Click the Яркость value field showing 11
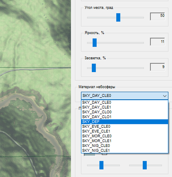 coord(157,42)
